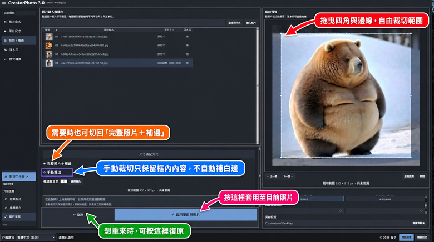Open the 平台尺寸 sidebar item
This screenshot has width=434, height=242.
(x=19, y=31)
